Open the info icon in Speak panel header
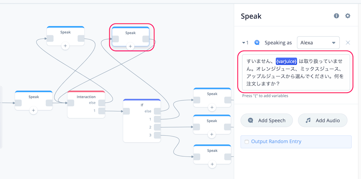Image resolution: width=361 pixels, height=179 pixels. click(x=336, y=16)
